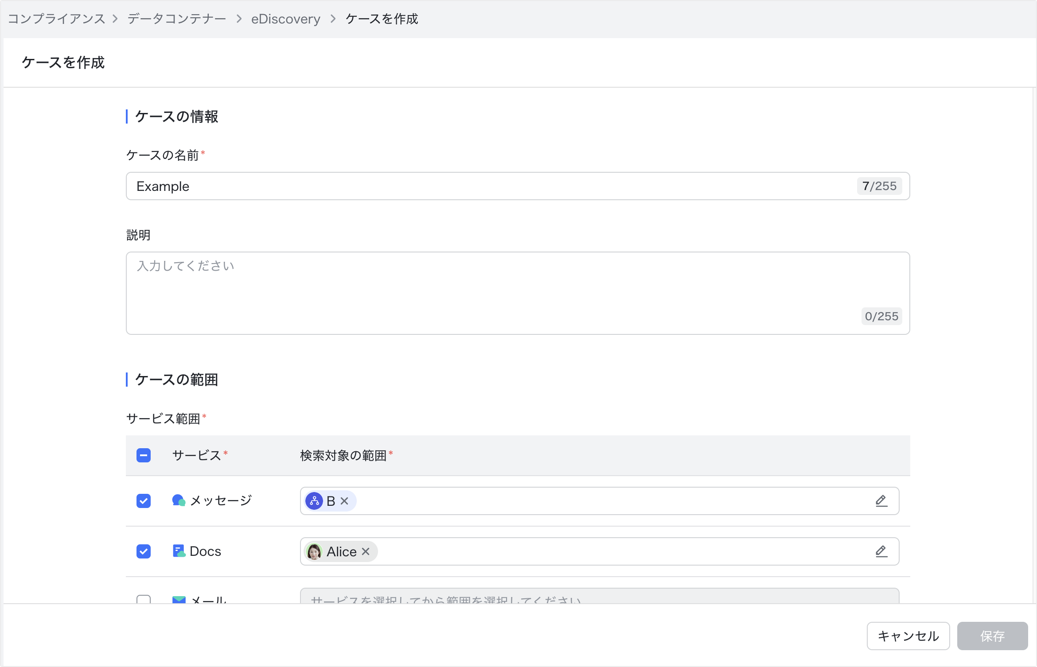Click Alice's avatar picture

tap(314, 551)
